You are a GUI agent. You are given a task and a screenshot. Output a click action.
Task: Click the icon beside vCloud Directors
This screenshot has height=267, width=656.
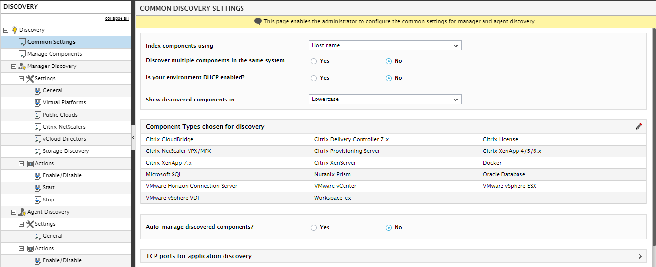[x=38, y=139]
